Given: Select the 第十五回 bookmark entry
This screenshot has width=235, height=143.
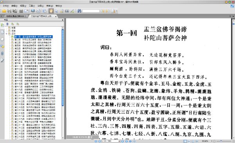Looking at the screenshot, I should pyautogui.click(x=34, y=78).
